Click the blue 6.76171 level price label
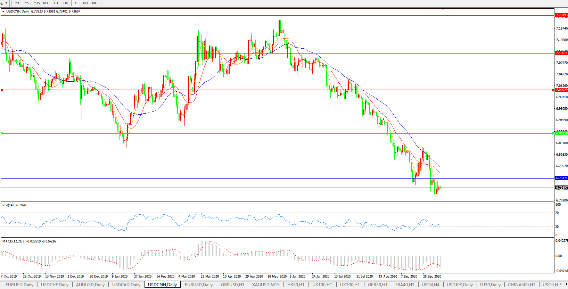This screenshot has width=568, height=289. (561, 178)
